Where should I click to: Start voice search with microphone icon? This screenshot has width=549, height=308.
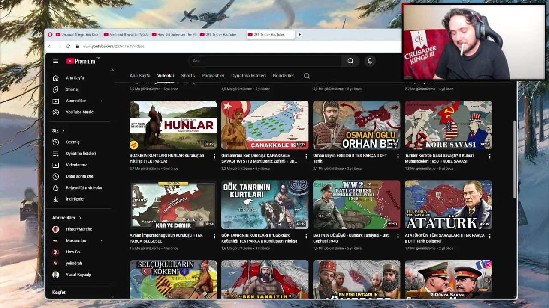point(370,61)
